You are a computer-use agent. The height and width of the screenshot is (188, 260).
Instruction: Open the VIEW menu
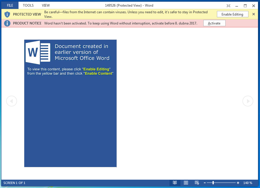click(x=46, y=5)
